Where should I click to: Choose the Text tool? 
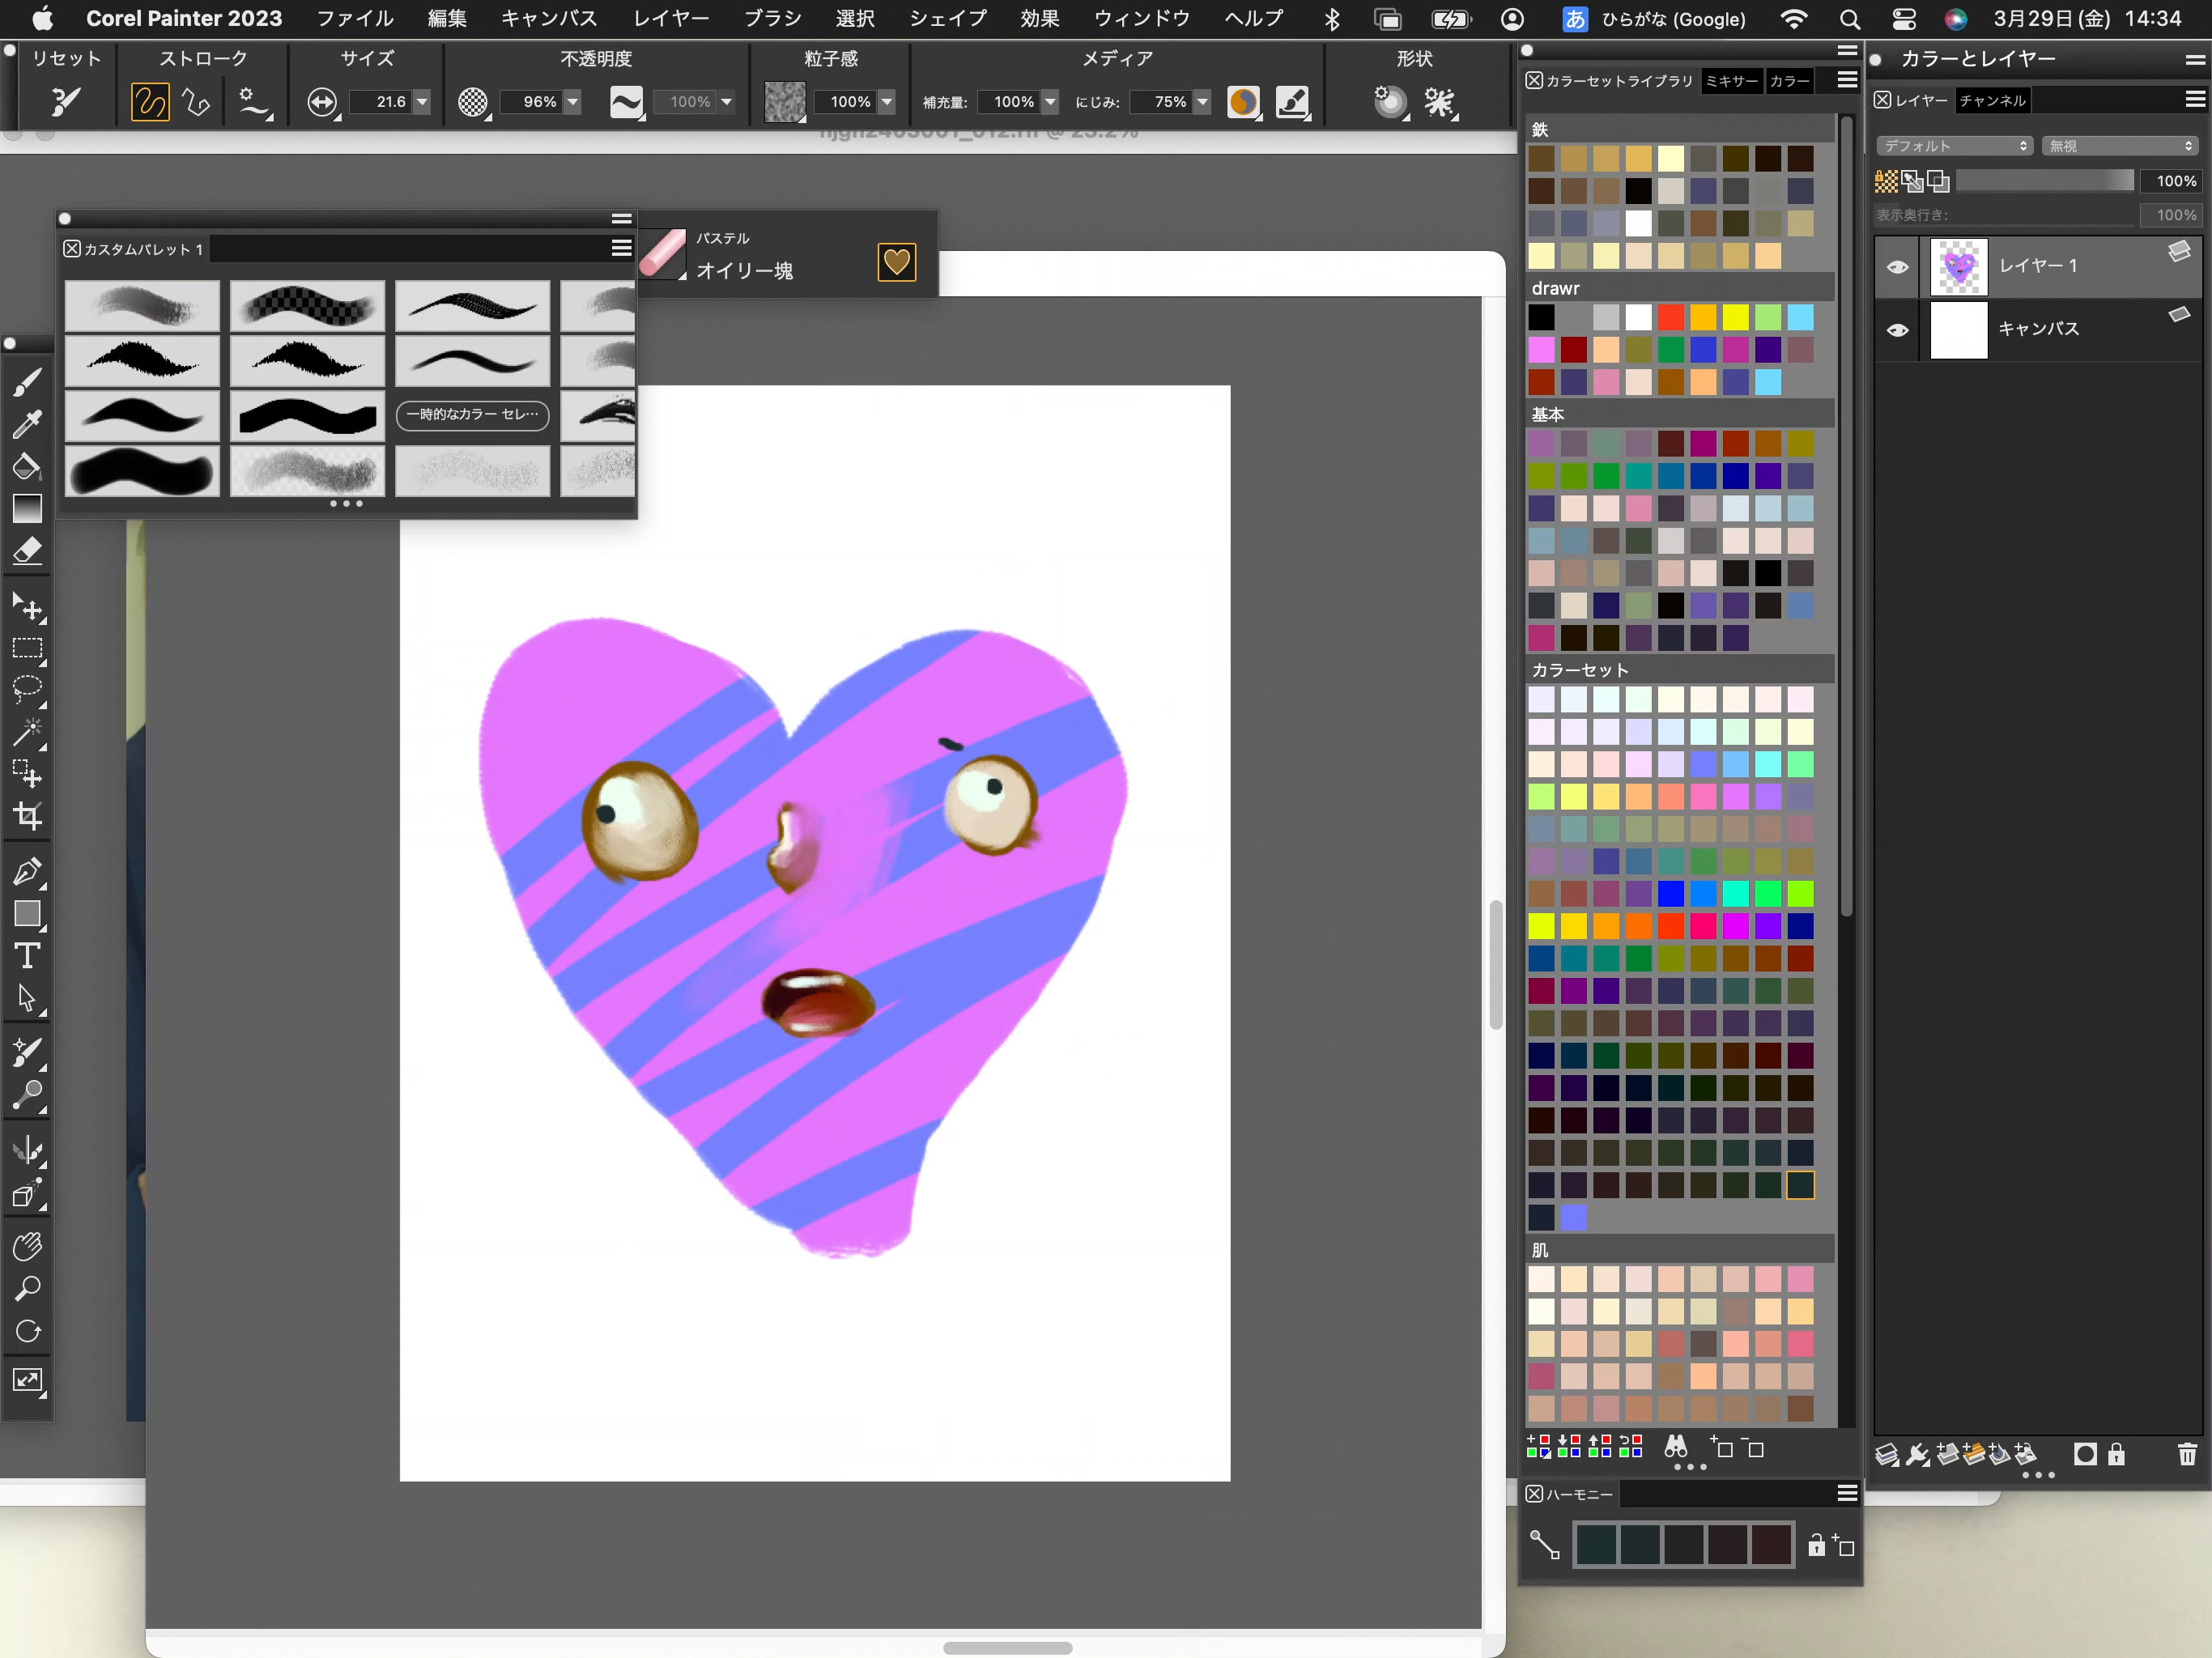pyautogui.click(x=27, y=957)
